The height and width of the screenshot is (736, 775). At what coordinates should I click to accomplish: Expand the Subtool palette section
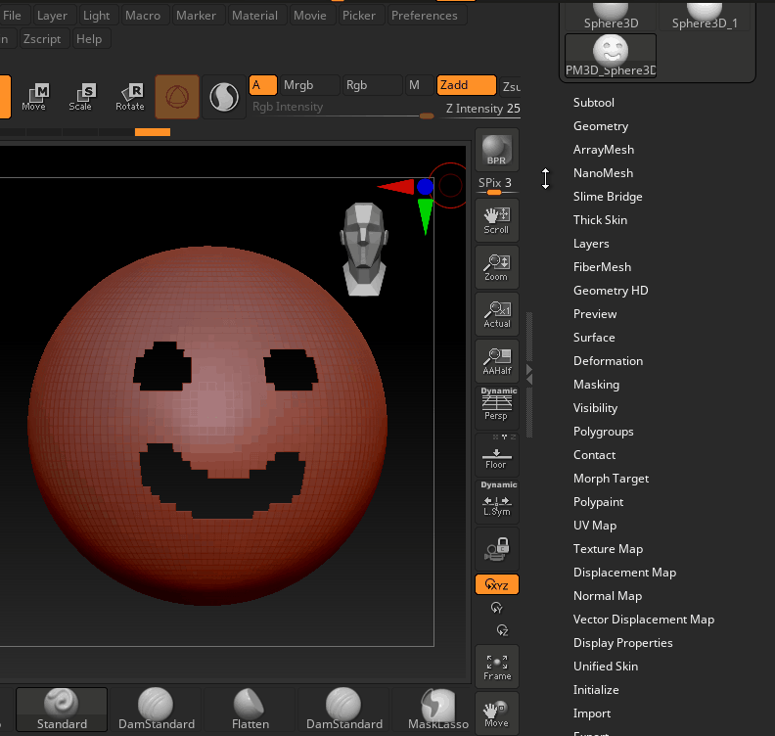point(594,103)
